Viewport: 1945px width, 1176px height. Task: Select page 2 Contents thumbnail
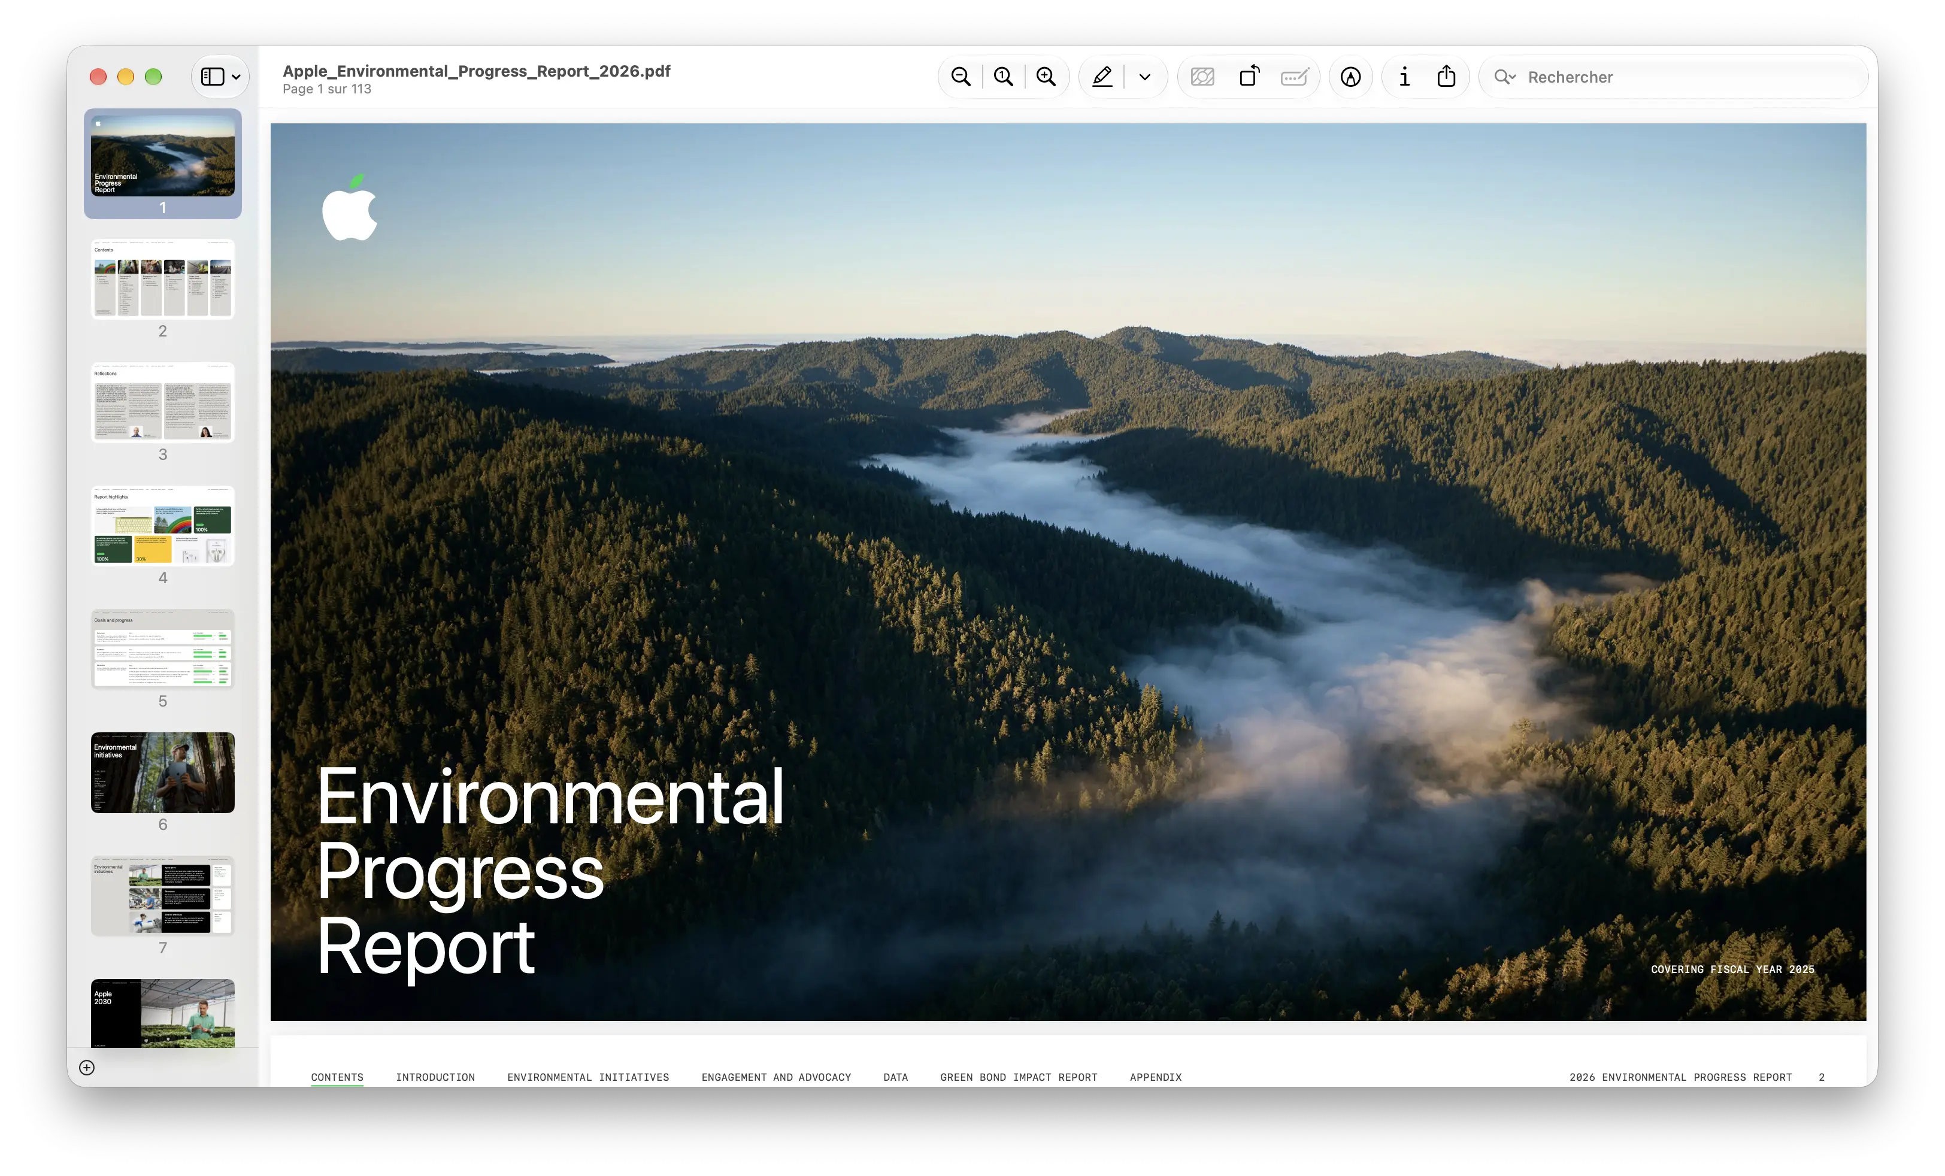coord(163,278)
